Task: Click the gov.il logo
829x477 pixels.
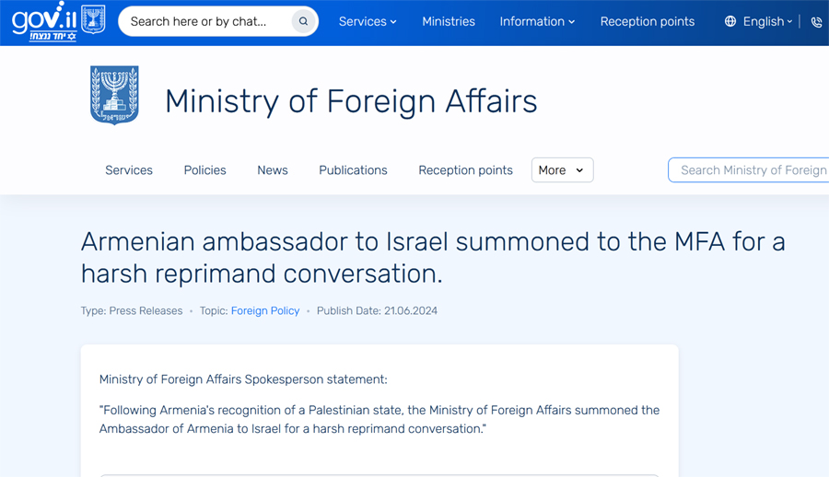Action: 44,21
